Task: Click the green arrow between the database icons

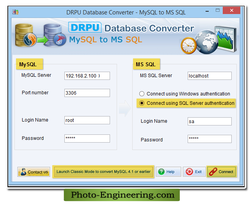Action: pyautogui.click(x=42, y=39)
